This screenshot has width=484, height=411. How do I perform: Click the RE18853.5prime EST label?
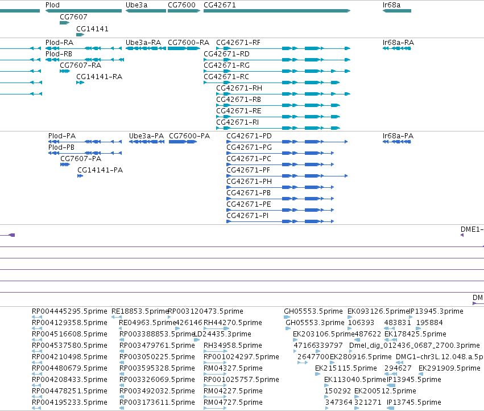[x=139, y=311]
